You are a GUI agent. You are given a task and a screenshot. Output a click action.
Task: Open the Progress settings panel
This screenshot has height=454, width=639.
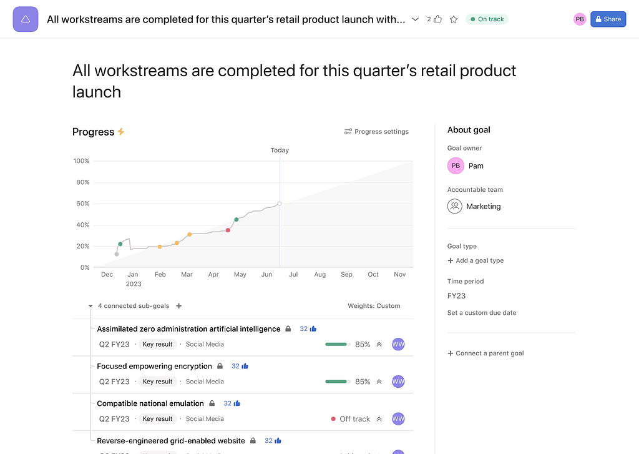click(x=376, y=131)
